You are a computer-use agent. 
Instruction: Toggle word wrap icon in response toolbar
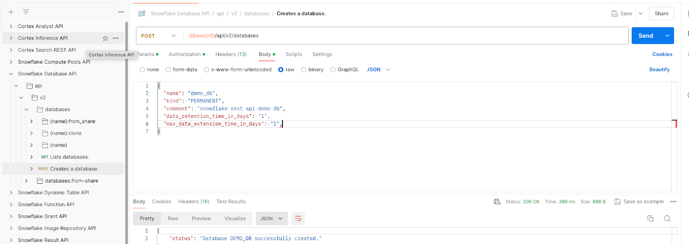[298, 219]
